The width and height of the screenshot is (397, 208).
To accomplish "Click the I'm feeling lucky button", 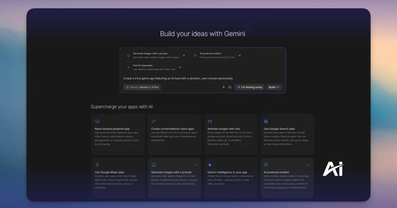I will [x=250, y=87].
